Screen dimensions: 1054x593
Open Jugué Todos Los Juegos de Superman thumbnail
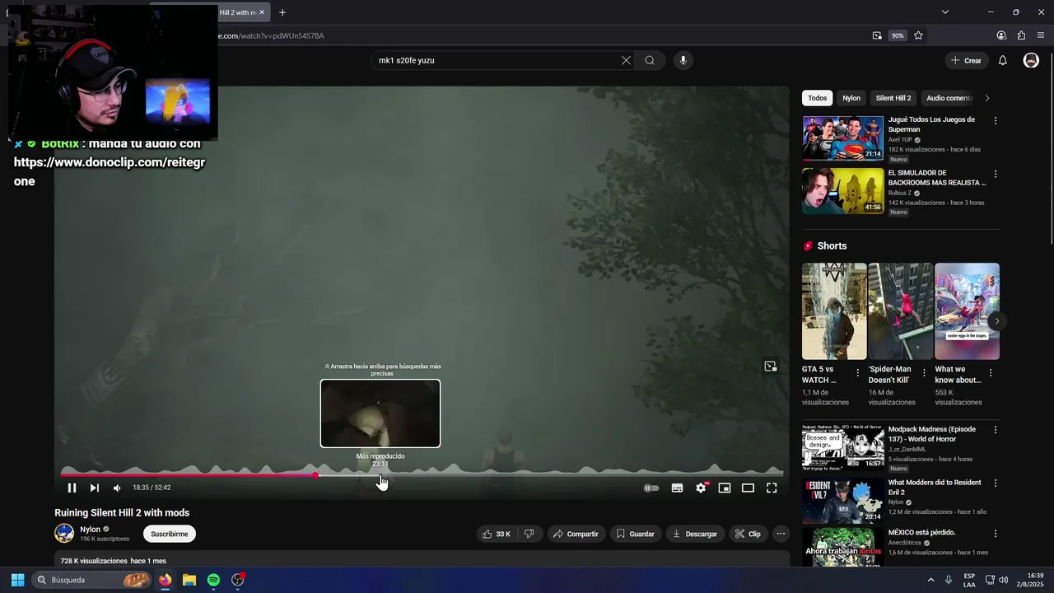[842, 138]
